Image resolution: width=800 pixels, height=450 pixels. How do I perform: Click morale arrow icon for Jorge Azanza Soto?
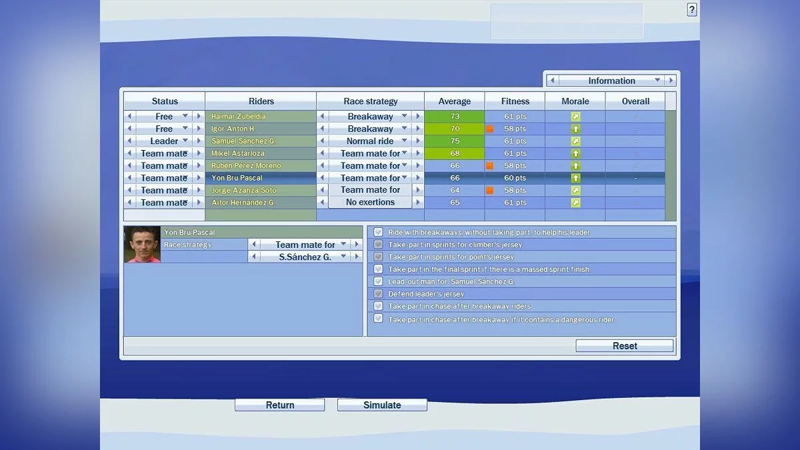tap(575, 190)
